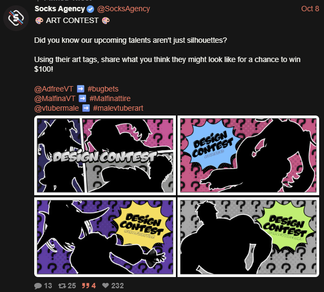
Task: Click the orange quote marks icon
Action: (86, 286)
